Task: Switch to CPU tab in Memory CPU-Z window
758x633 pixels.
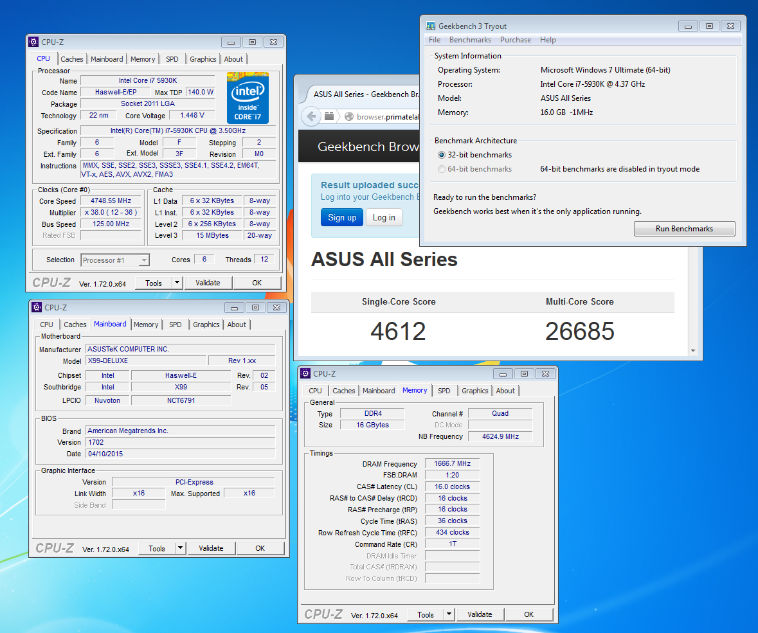Action: click(x=315, y=391)
